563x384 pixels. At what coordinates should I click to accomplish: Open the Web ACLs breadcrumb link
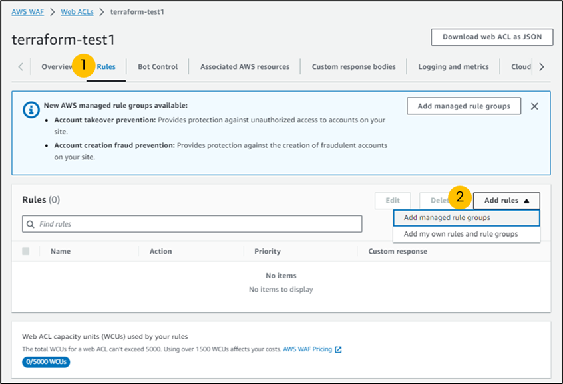77,12
